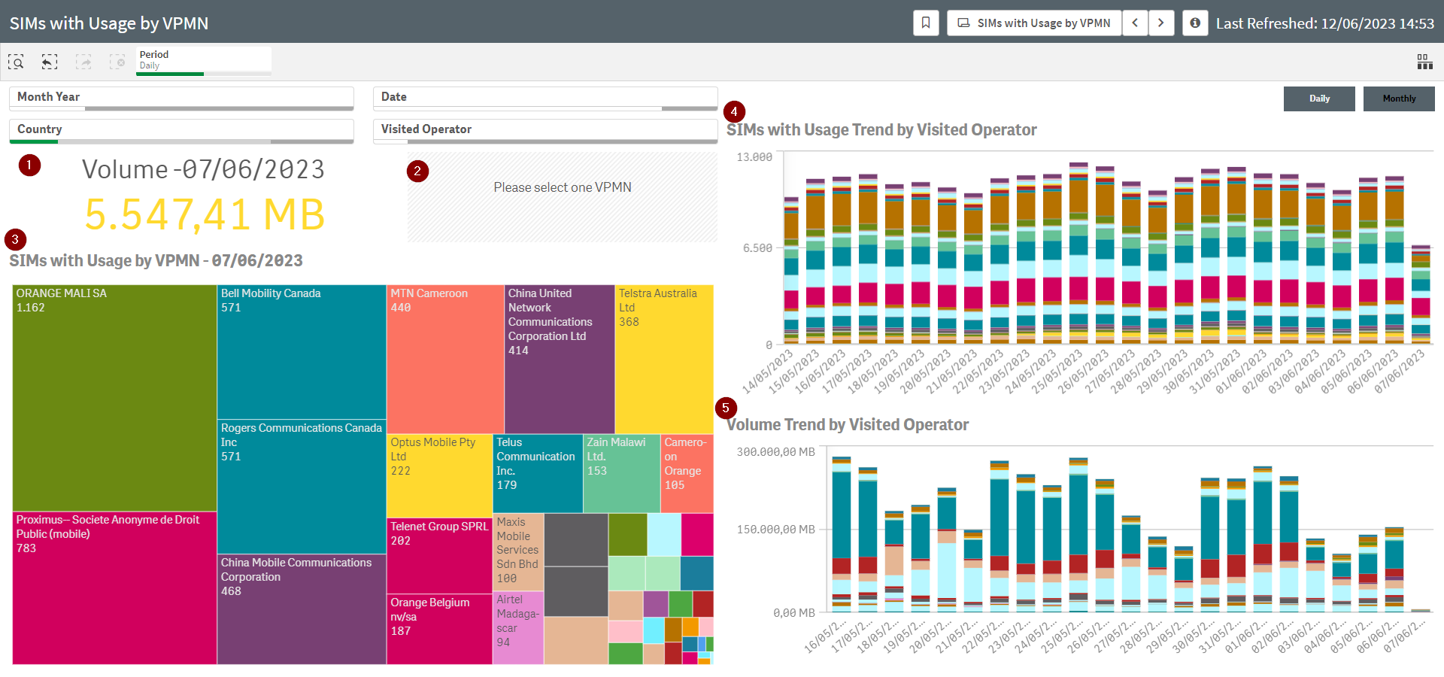Open the info details icon

(1194, 23)
